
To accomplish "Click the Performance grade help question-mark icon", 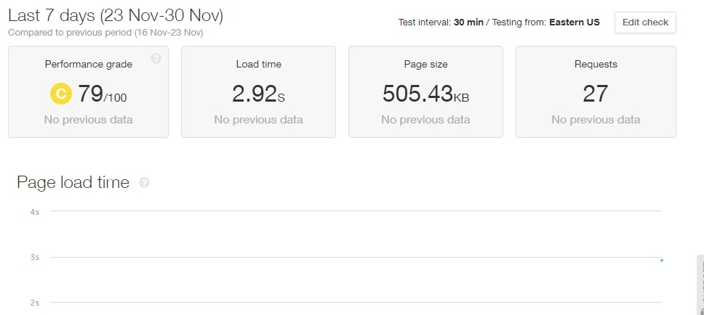I will click(156, 58).
